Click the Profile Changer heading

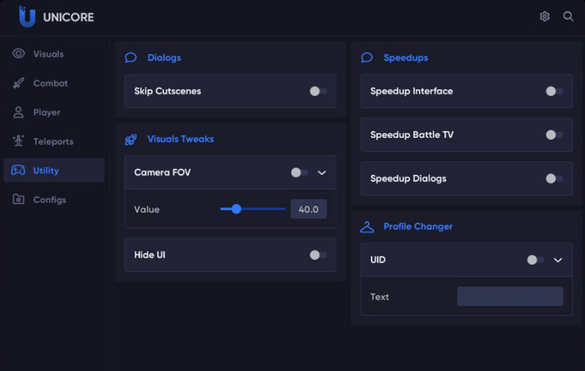tap(418, 227)
